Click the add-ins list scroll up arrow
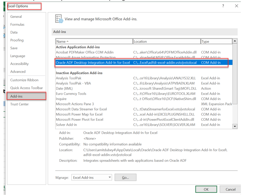This screenshot has height=196, width=255. click(235, 41)
